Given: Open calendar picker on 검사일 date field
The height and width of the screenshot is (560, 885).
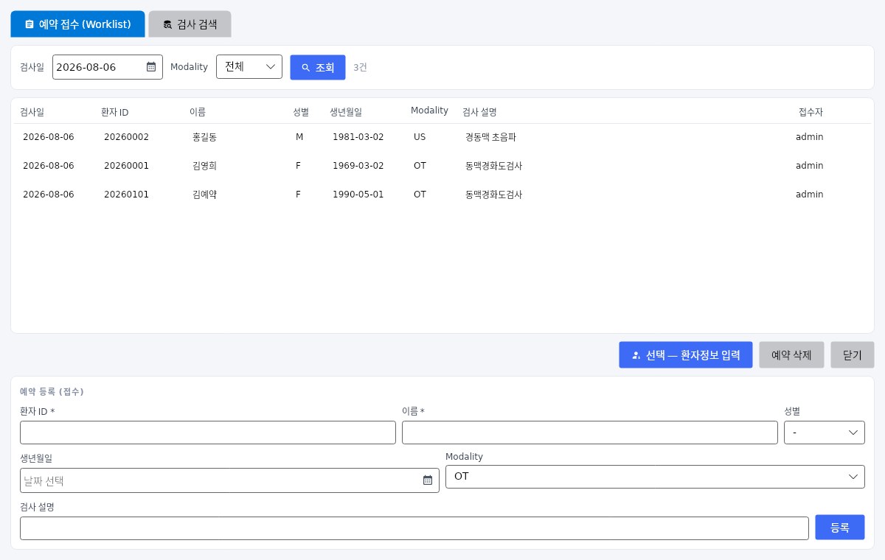Looking at the screenshot, I should [x=151, y=67].
